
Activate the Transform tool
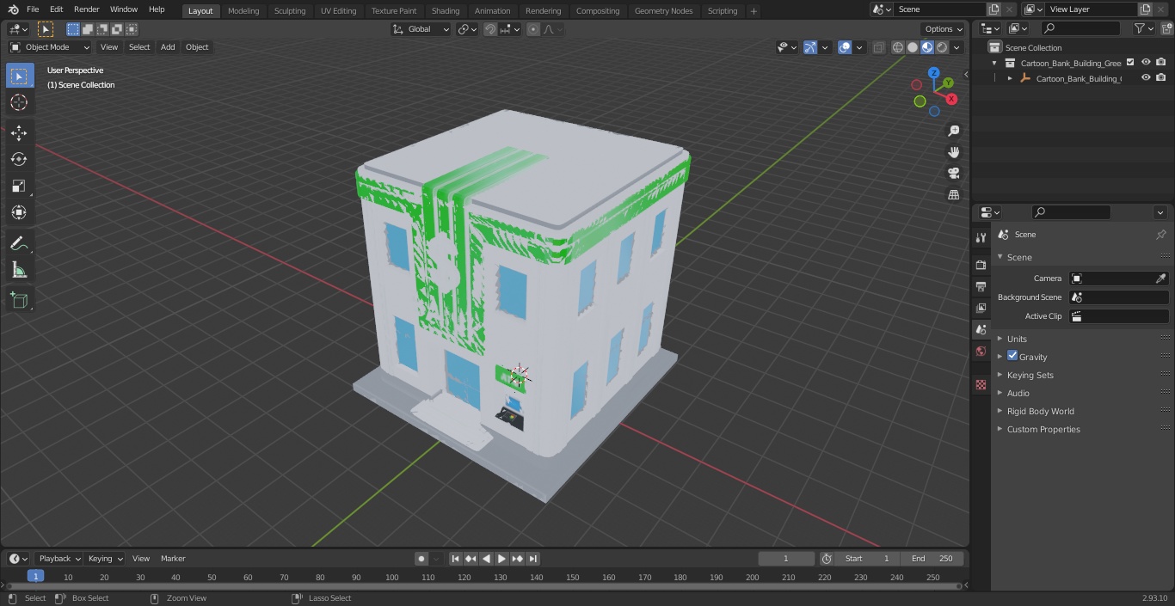19,212
